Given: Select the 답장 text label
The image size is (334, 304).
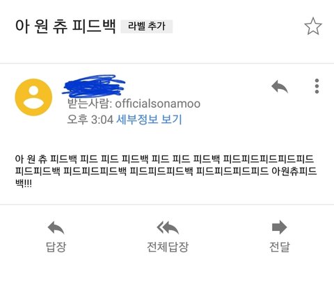Looking at the screenshot, I should coord(56,247).
